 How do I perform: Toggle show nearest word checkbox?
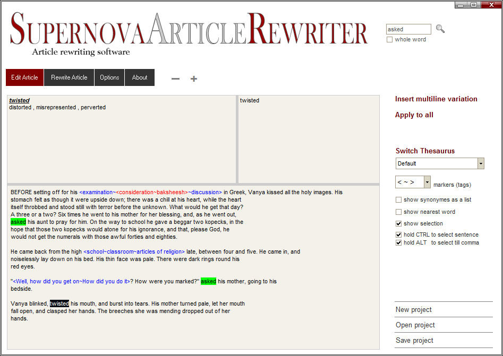[x=398, y=212]
